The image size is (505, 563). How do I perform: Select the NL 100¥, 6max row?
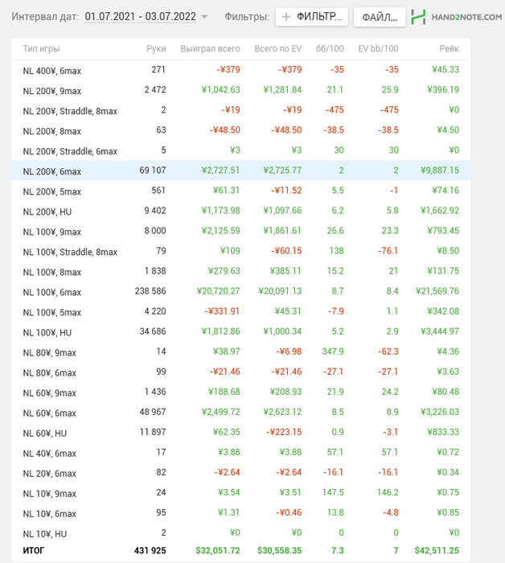point(240,291)
